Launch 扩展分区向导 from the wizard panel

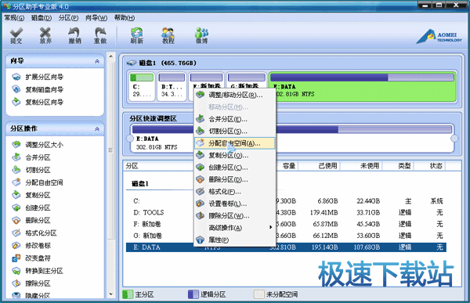pos(38,77)
